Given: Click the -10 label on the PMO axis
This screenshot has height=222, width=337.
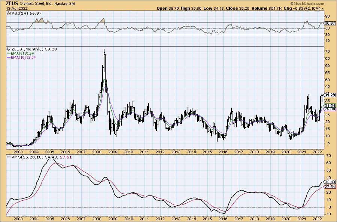Looking at the screenshot, I should pos(328,215).
